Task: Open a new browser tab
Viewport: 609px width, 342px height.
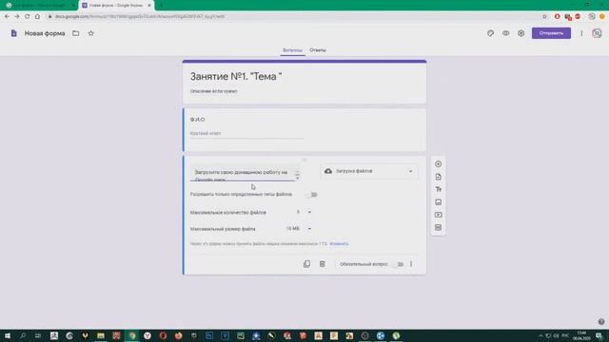Action: (161, 6)
